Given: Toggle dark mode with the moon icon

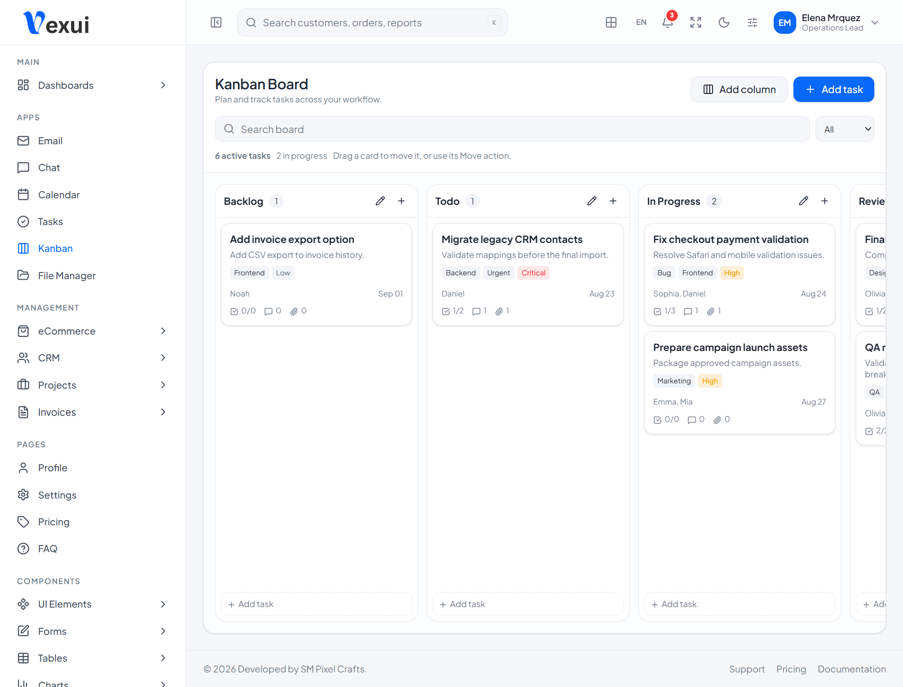Looking at the screenshot, I should 724,23.
